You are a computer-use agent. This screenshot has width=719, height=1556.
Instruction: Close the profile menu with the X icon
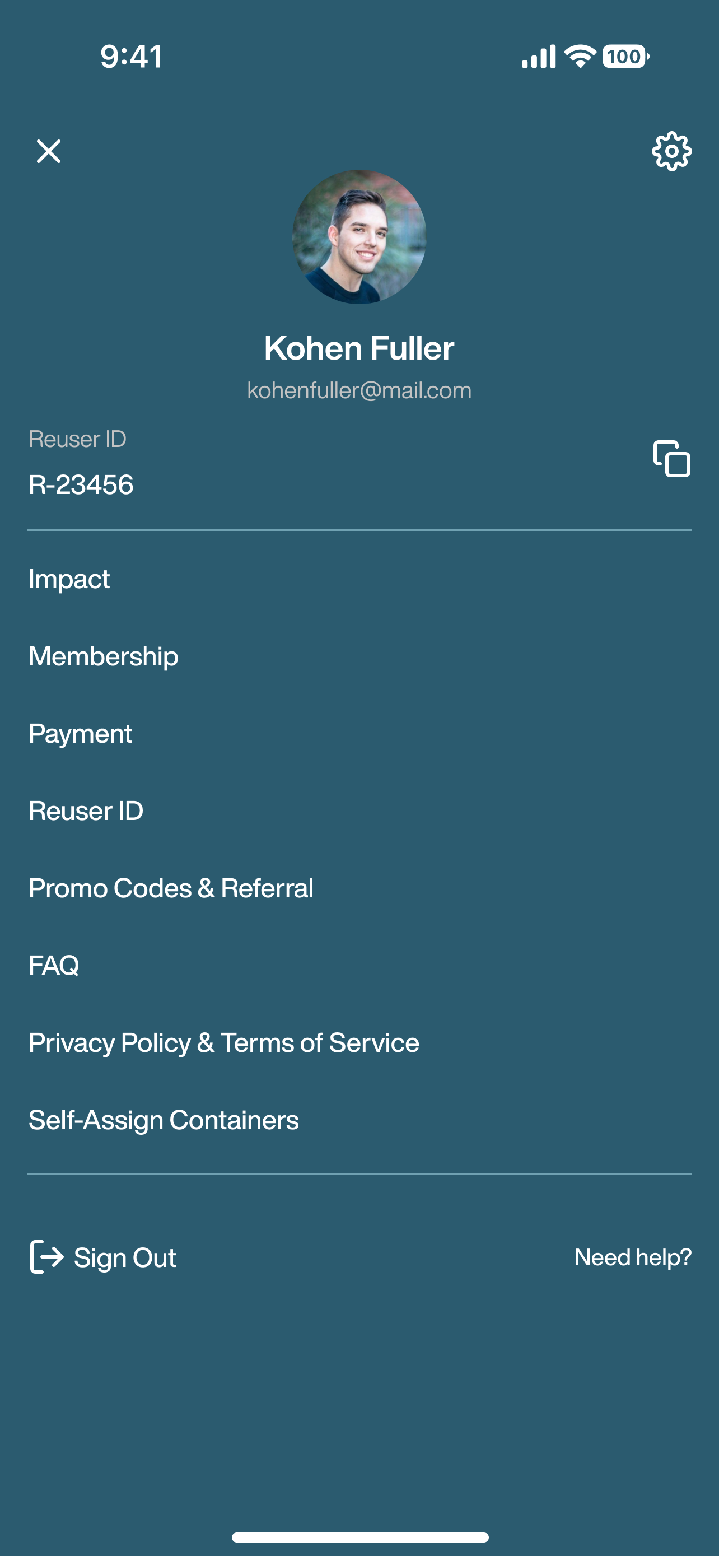pos(48,151)
